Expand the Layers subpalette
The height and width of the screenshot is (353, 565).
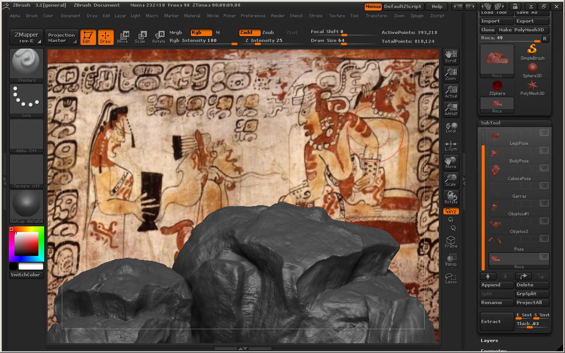coord(490,341)
